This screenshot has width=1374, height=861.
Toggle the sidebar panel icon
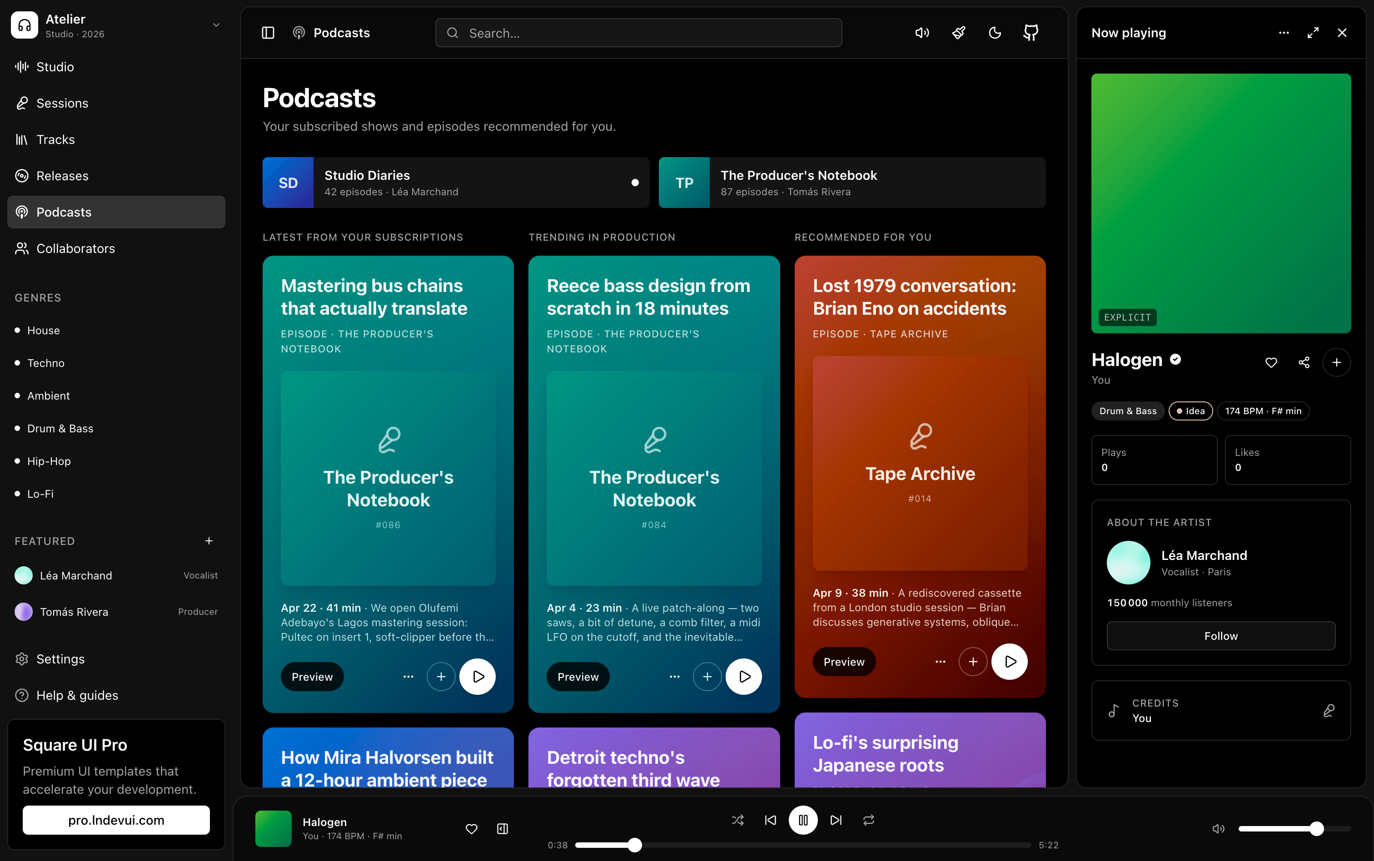point(268,33)
